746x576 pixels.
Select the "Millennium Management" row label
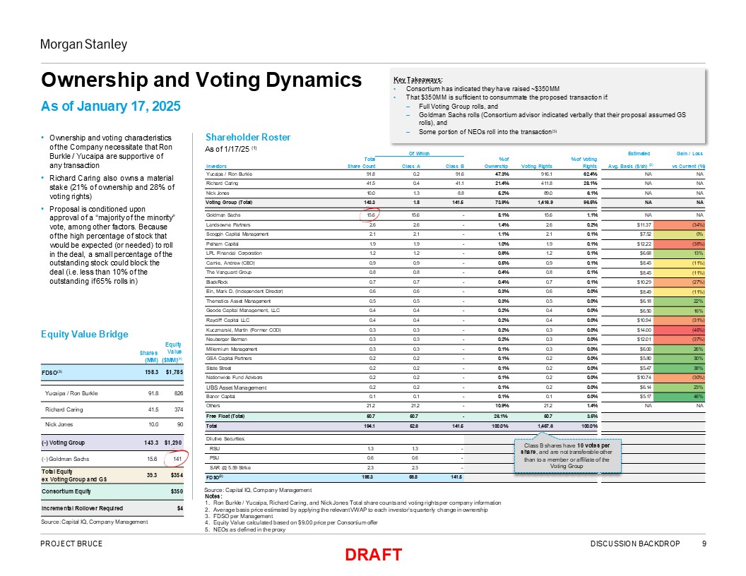(231, 349)
